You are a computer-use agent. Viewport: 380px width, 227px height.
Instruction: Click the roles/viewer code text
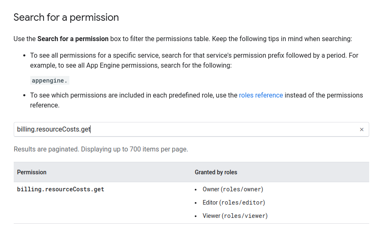coord(245,216)
